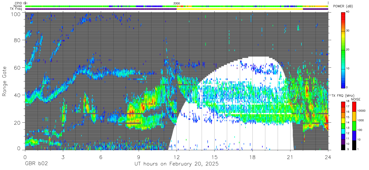
Task: Click the 'Range Gate' y-axis label
Action: 5,81
